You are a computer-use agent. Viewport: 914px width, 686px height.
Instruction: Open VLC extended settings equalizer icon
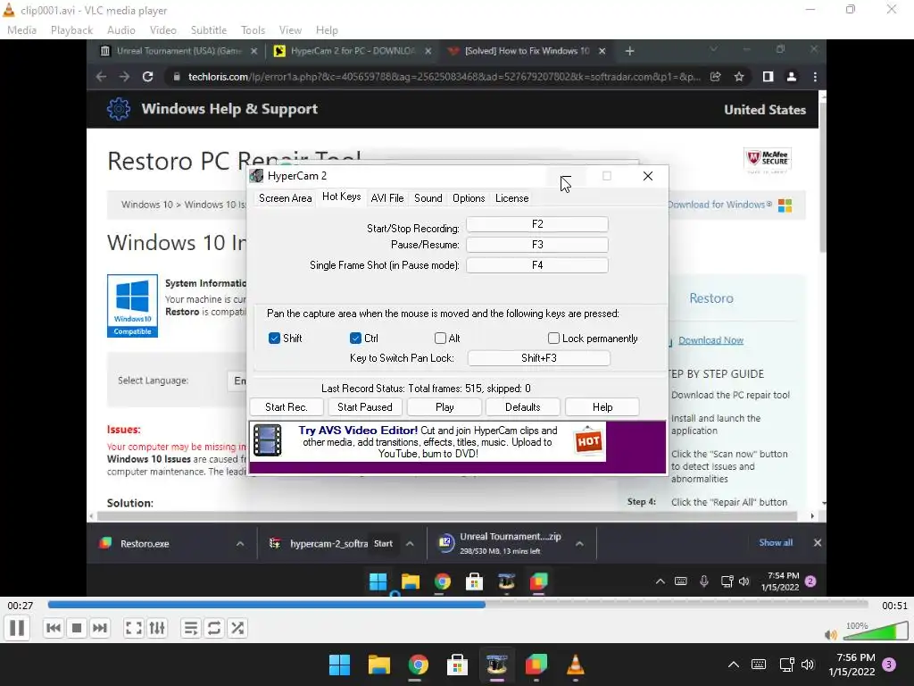(157, 628)
